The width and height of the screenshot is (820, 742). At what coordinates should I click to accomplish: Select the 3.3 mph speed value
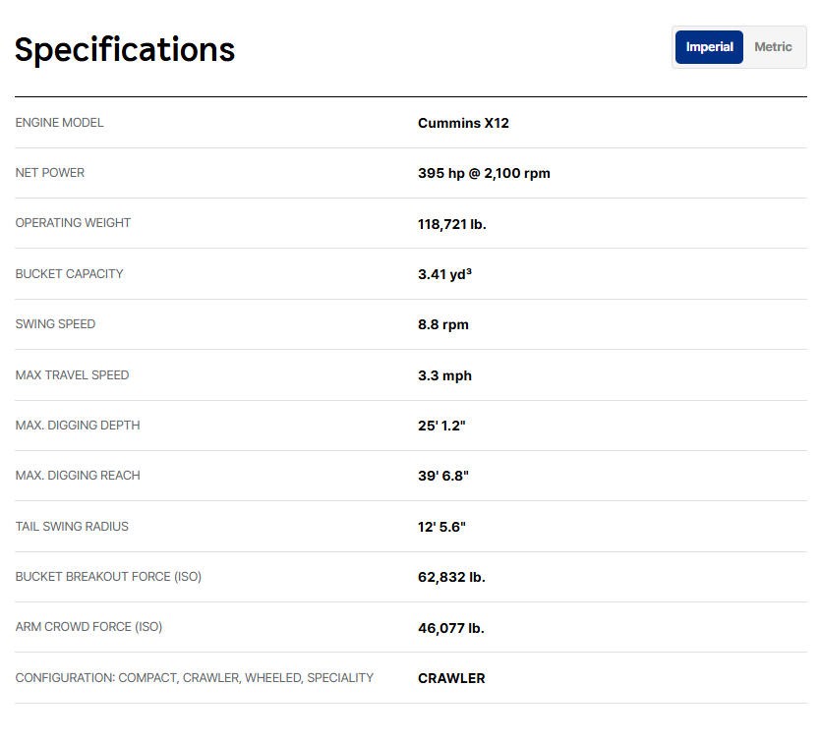click(444, 375)
